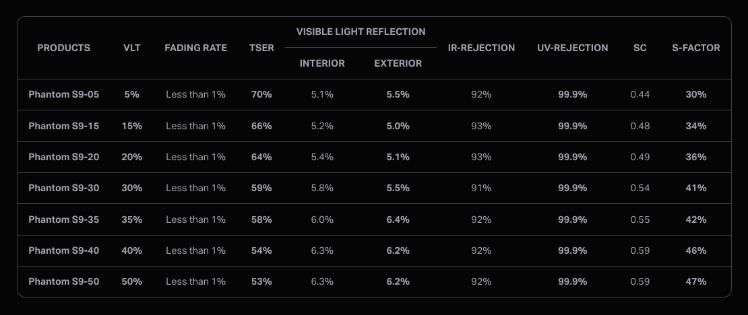The width and height of the screenshot is (748, 315).
Task: Click the INTERIOR sub-header
Action: click(322, 63)
